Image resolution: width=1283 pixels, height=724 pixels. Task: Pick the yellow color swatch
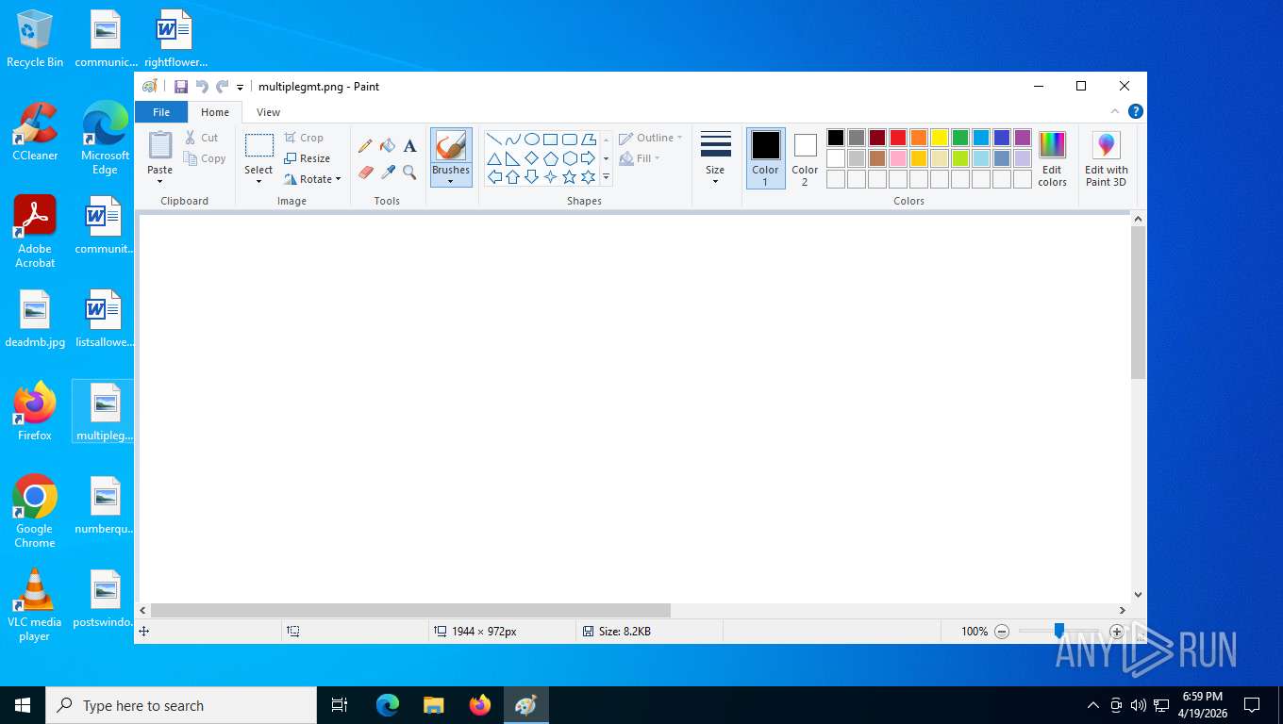click(x=940, y=138)
